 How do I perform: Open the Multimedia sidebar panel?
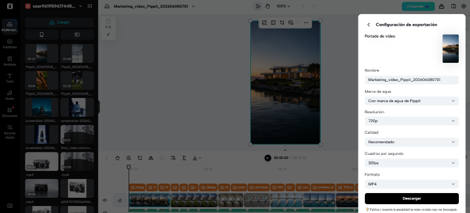coord(9,26)
